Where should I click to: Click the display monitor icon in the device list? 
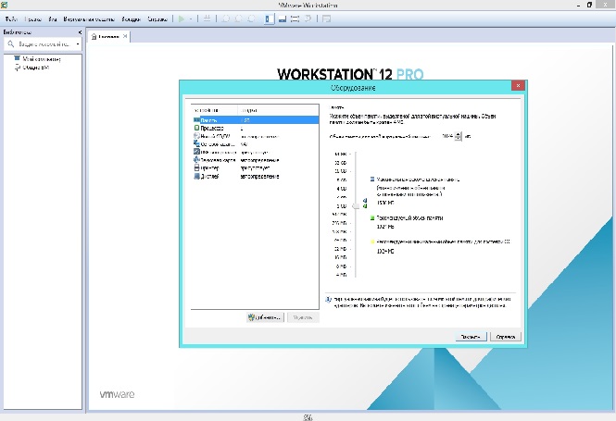pos(196,176)
